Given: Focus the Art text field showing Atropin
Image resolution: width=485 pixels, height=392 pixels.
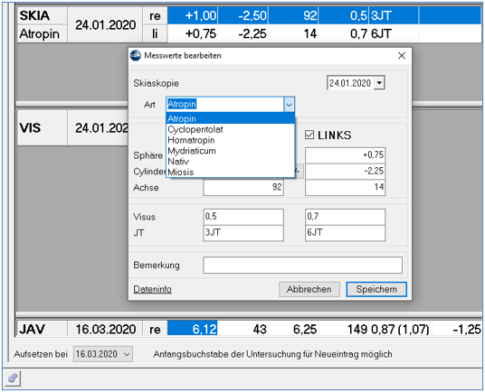Looking at the screenshot, I should tap(225, 105).
